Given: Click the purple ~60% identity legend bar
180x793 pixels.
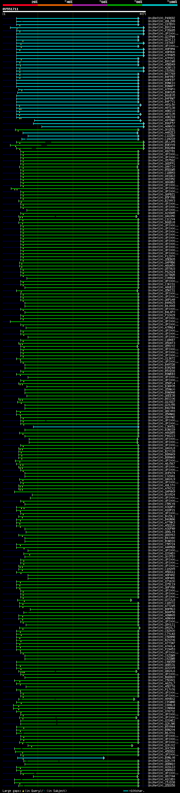Looking at the screenshot, I should [90, 5].
